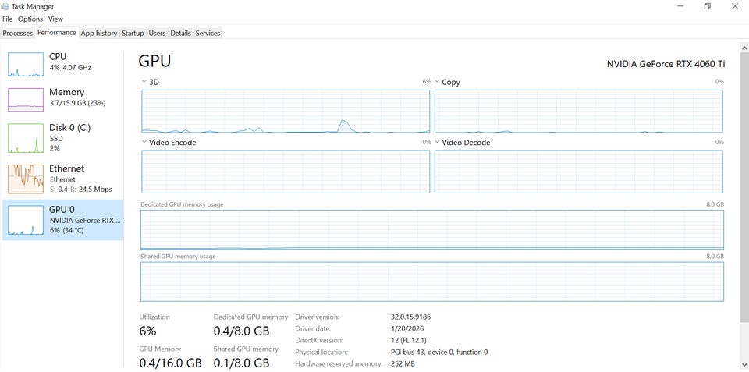This screenshot has height=372, width=749.
Task: Click the vertical scrollbar thumb
Action: click(x=744, y=189)
